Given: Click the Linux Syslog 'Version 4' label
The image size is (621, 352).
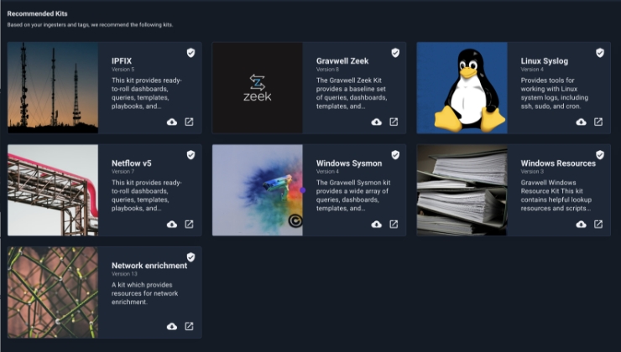Looking at the screenshot, I should (532, 70).
